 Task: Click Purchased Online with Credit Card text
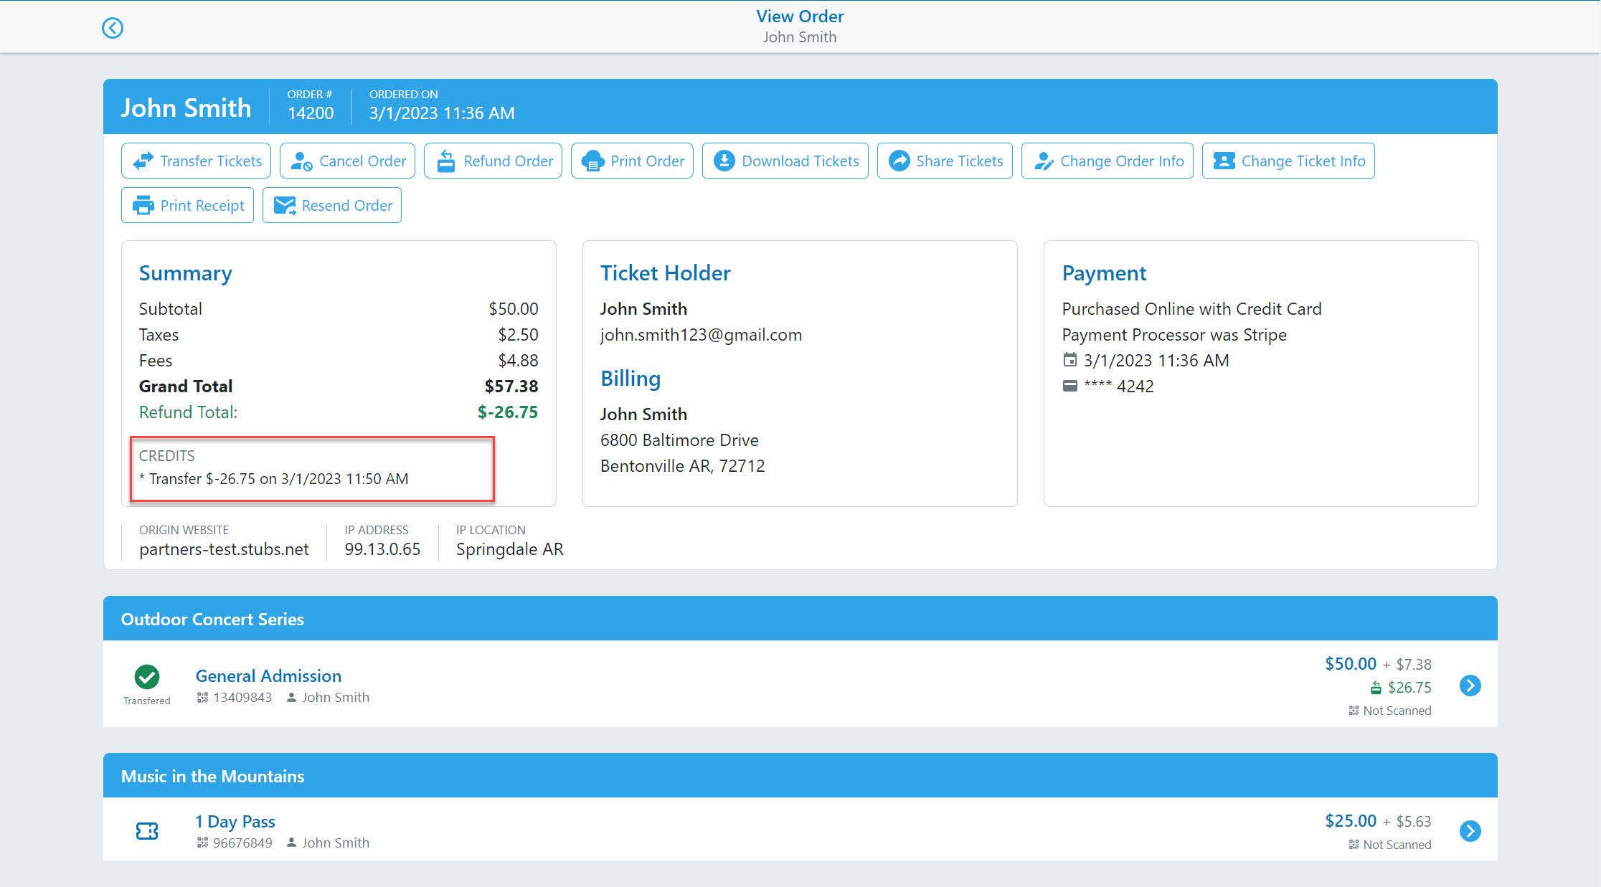(x=1191, y=308)
